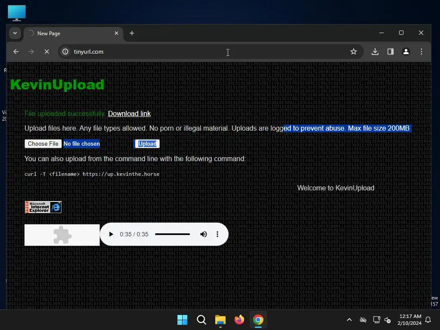Open the This PC desktop icon
This screenshot has height=330, width=440.
17,13
